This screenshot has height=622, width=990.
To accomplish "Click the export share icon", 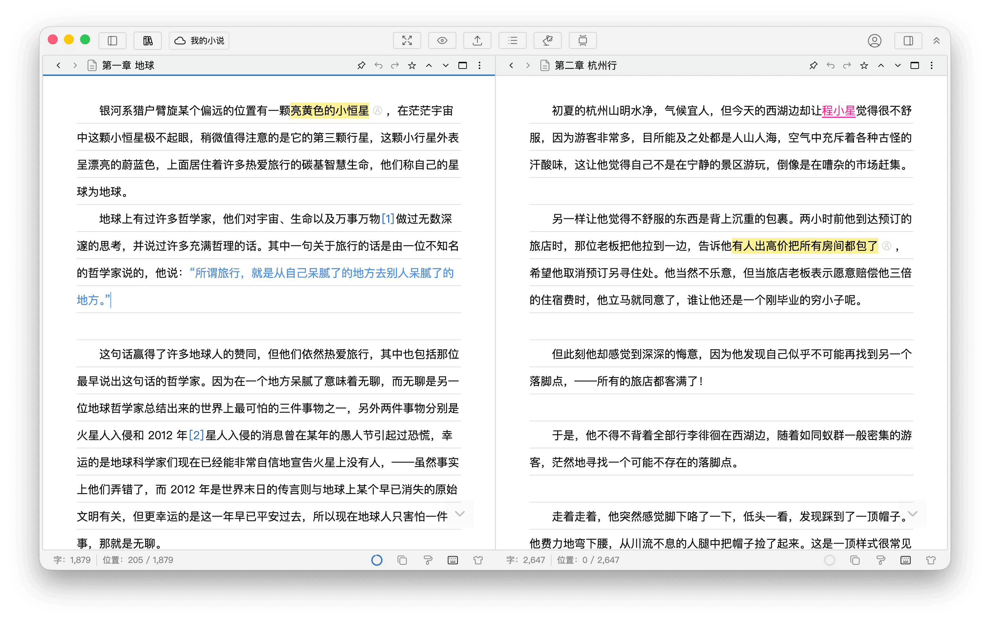I will [477, 40].
